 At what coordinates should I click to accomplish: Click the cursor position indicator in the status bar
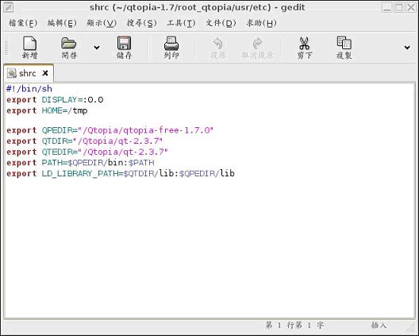point(294,326)
